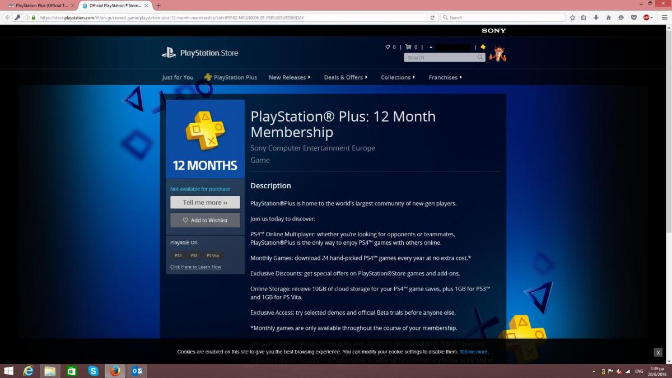Viewport: 672px width, 378px height.
Task: Click the Add to Wishlist button
Action: tap(205, 220)
